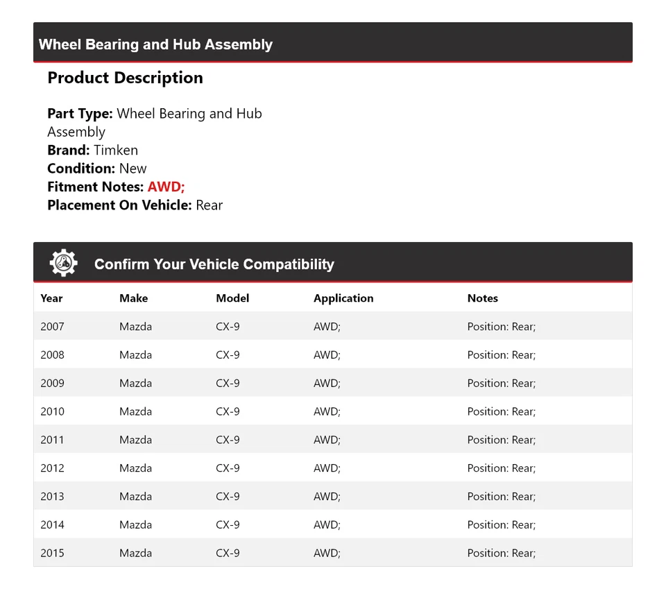The width and height of the screenshot is (666, 589).
Task: Click the Notes column header
Action: 483,298
